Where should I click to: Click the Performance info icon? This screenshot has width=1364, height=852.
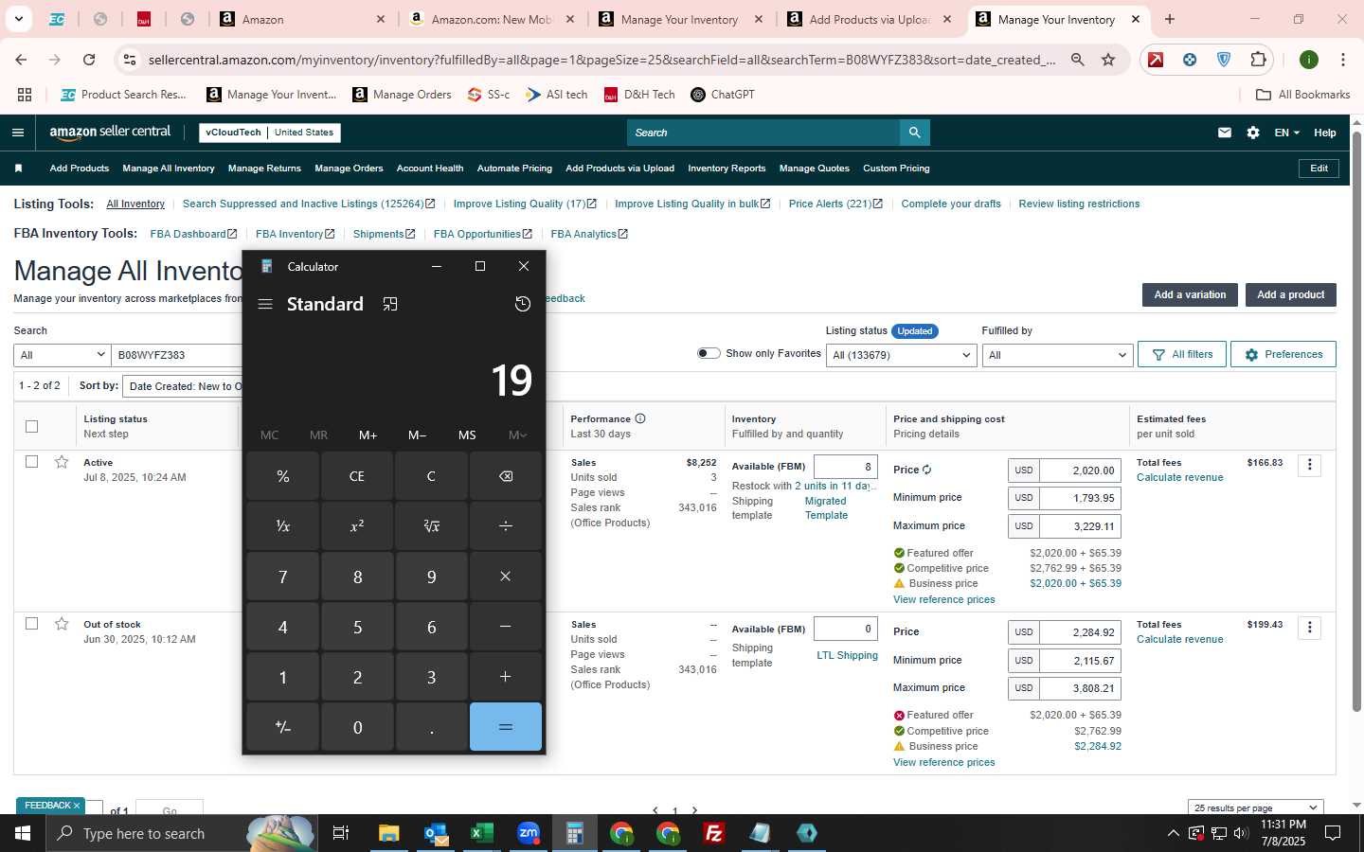coord(640,418)
